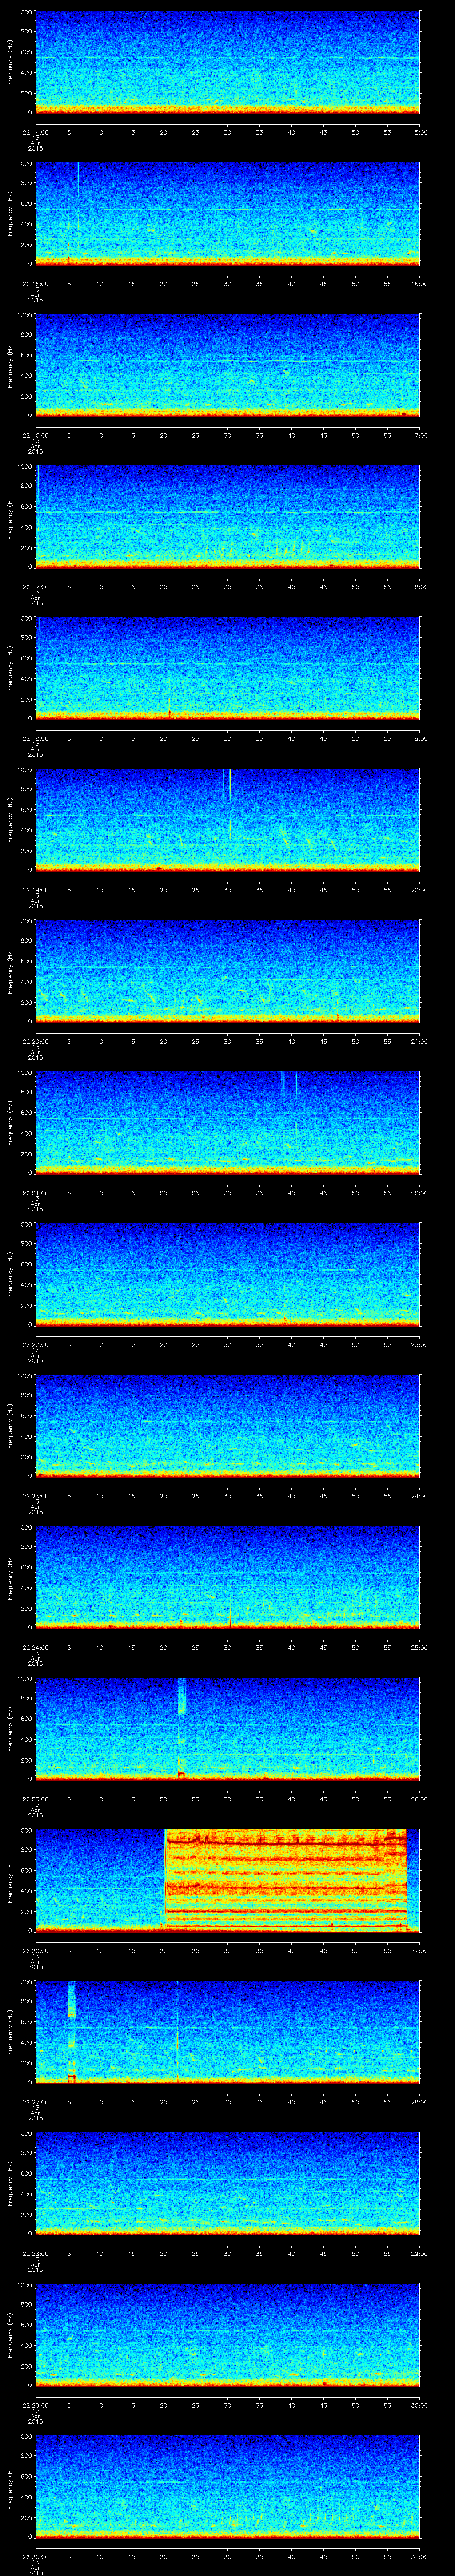Select the 22:15:00 start time label
455x2576 pixels.
35,284
